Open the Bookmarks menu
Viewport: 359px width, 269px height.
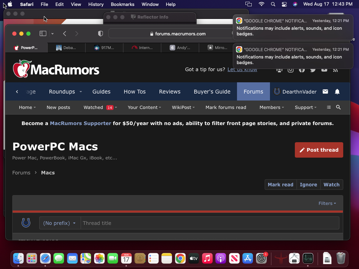point(122,4)
